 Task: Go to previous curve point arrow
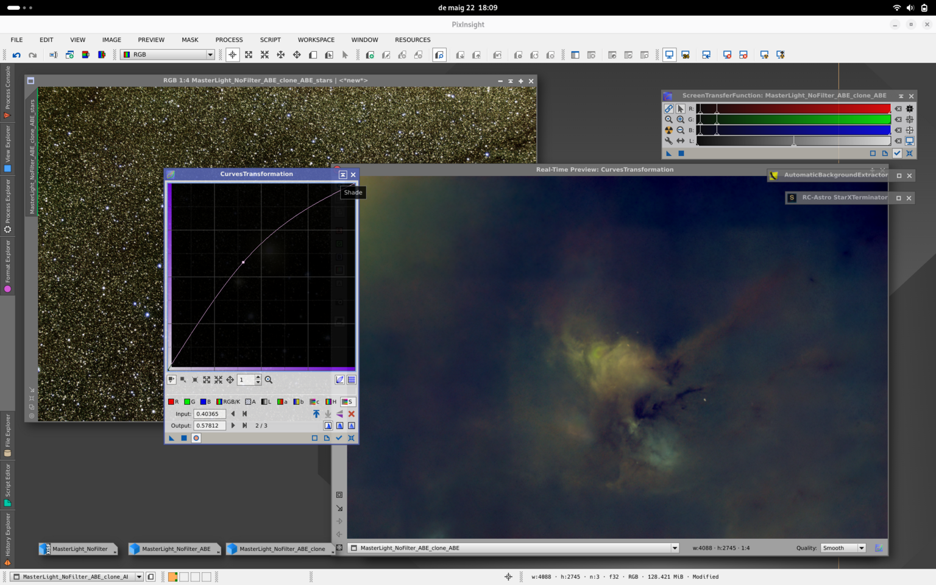click(x=233, y=414)
